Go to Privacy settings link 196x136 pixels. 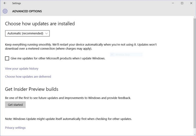click(15, 128)
